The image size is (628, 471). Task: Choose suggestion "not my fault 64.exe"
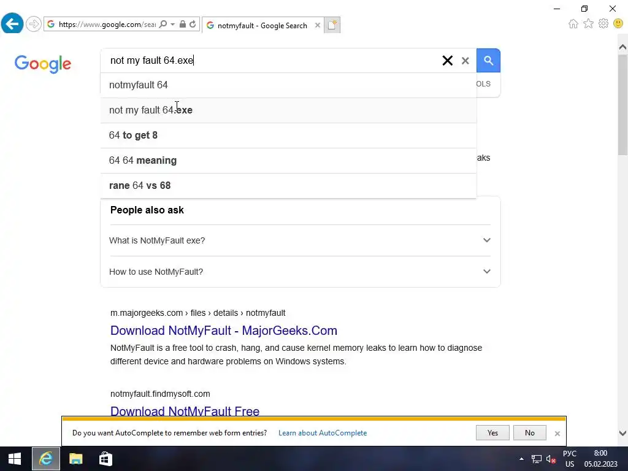(x=288, y=110)
